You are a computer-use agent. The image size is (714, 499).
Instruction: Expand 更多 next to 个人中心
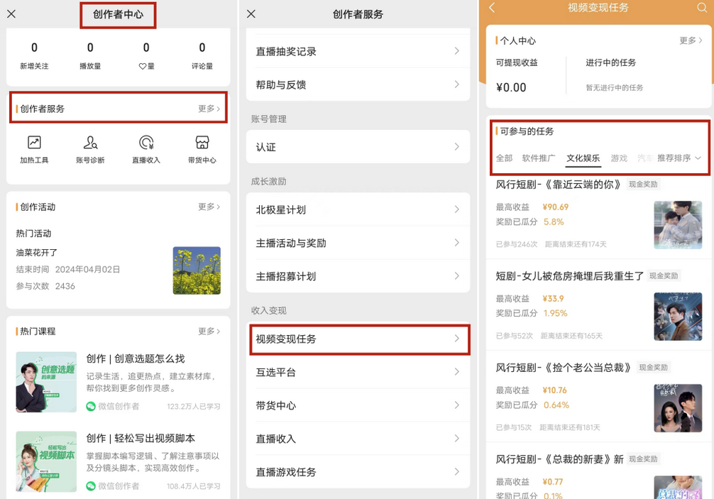click(691, 40)
